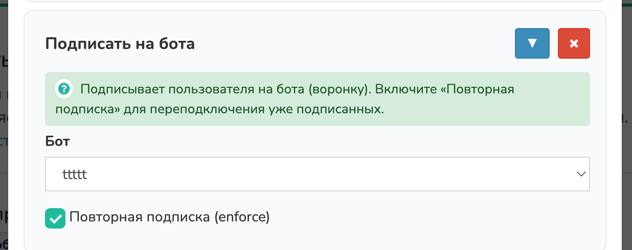Disable enforce re-subscription via its teal checkbox
Image resolution: width=632 pixels, height=250 pixels.
55,218
